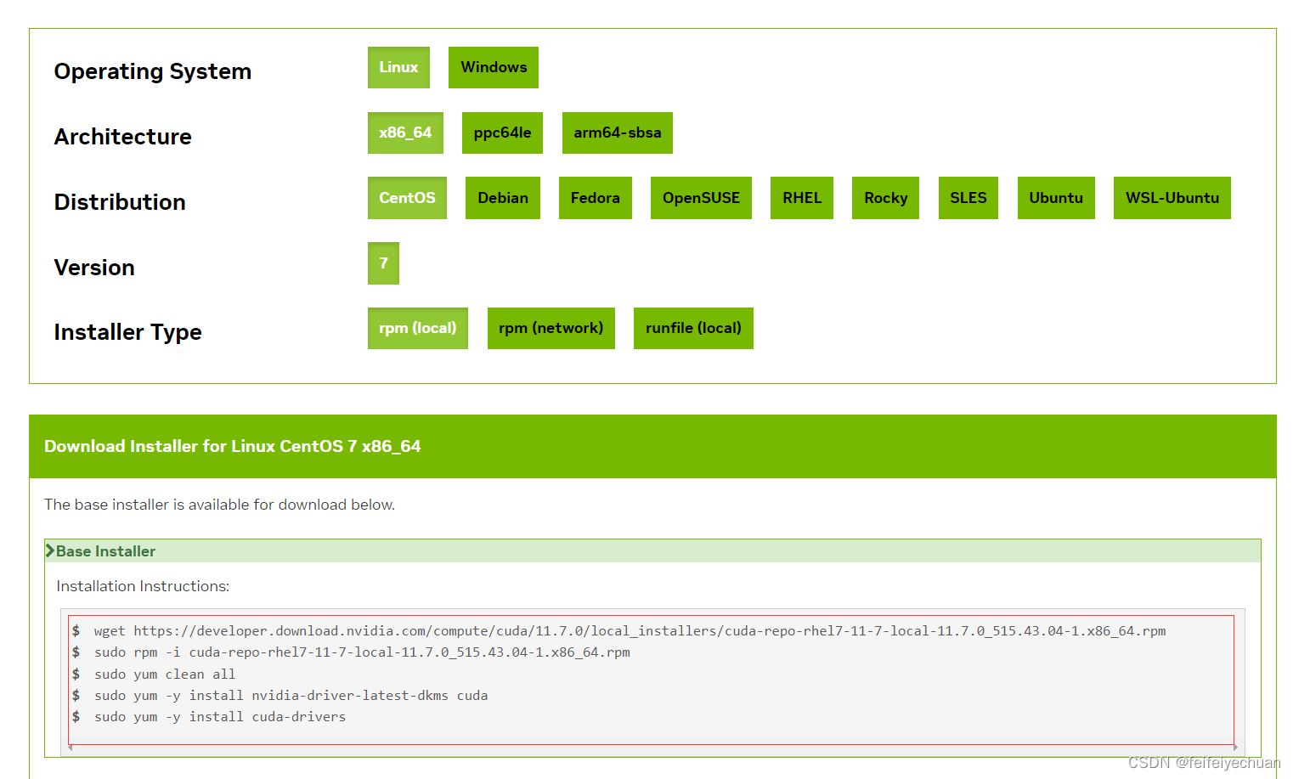Select CentOS distribution
1293x779 pixels.
[x=407, y=198]
